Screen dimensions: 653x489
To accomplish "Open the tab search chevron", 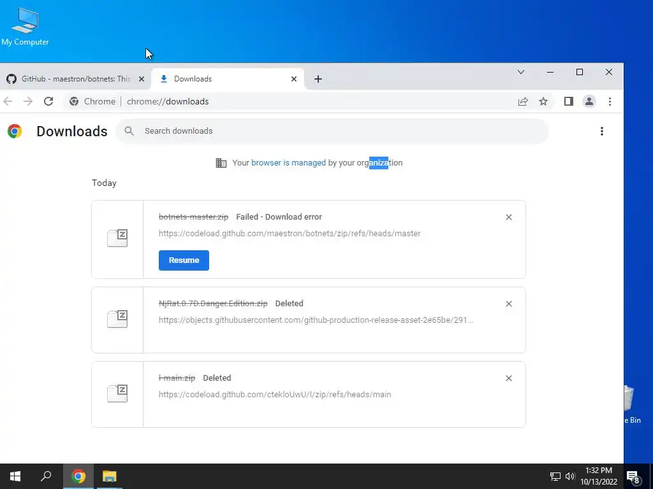I will point(520,72).
